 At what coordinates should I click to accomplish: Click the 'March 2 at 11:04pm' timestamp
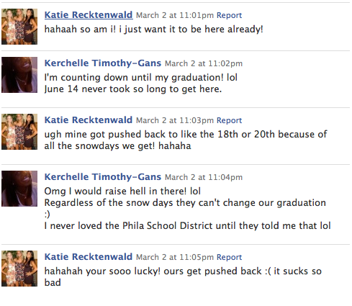204,177
